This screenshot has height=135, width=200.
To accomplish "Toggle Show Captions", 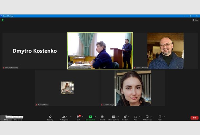I will tap(114, 118).
